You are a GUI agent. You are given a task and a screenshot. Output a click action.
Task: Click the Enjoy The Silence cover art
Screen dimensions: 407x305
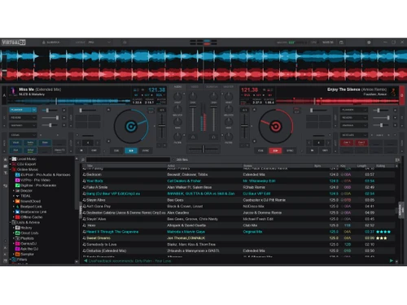click(393, 92)
